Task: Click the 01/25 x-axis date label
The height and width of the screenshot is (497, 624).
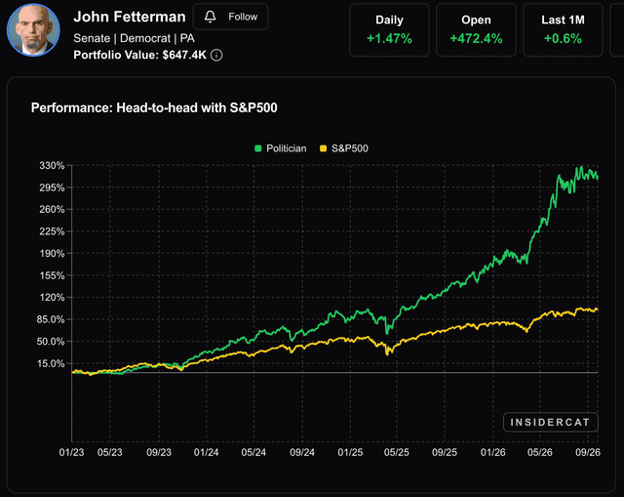Action: (x=350, y=452)
